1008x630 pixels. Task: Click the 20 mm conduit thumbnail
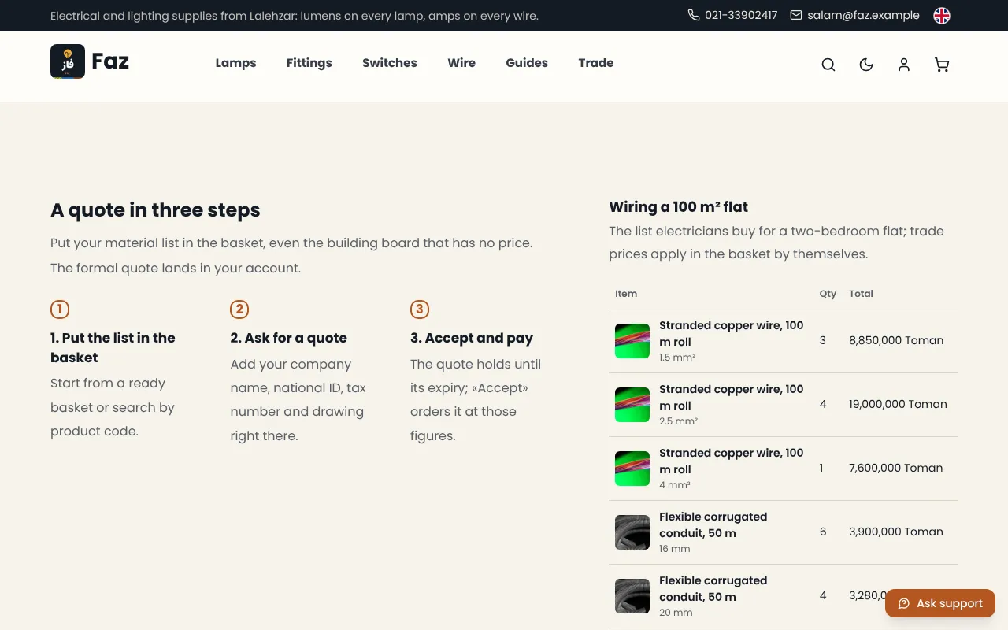632,596
